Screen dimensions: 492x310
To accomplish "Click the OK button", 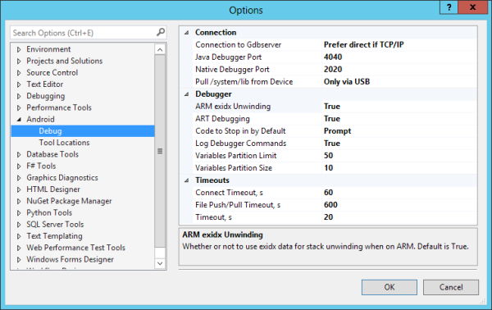I will (389, 287).
